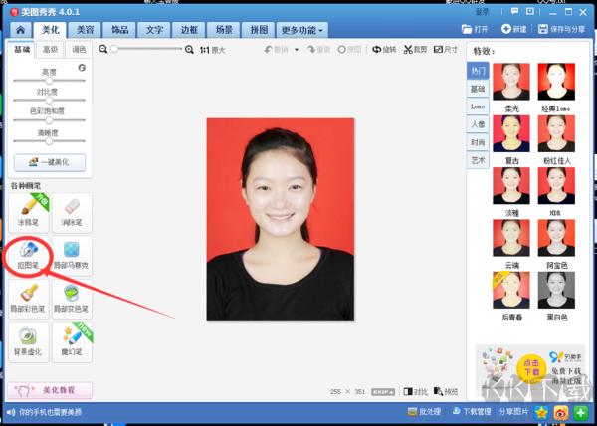597x426 pixels.
Task: Click the zoom out magnifier icon
Action: [x=102, y=49]
